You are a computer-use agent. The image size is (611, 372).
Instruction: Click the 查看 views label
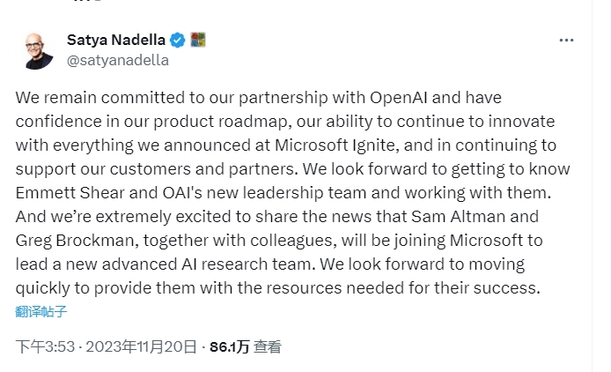[x=267, y=347]
